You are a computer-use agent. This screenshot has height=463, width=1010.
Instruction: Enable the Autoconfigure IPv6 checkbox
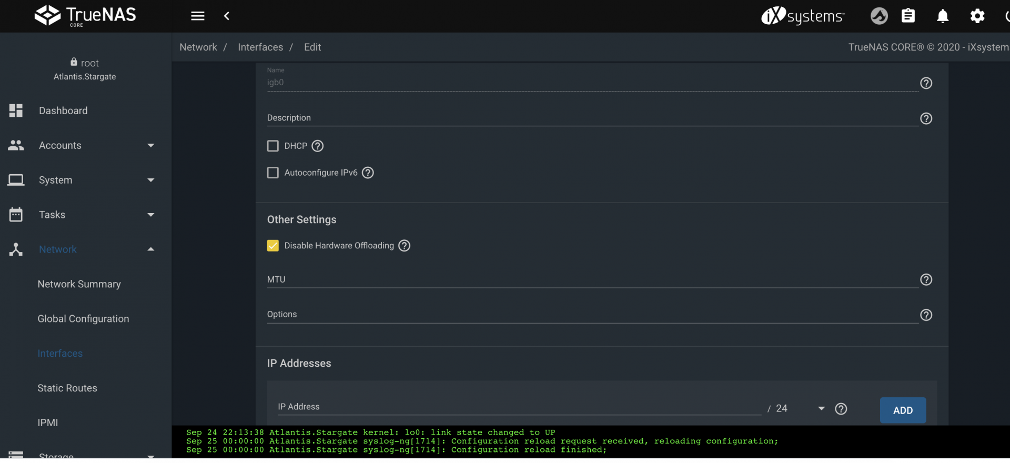pos(273,173)
